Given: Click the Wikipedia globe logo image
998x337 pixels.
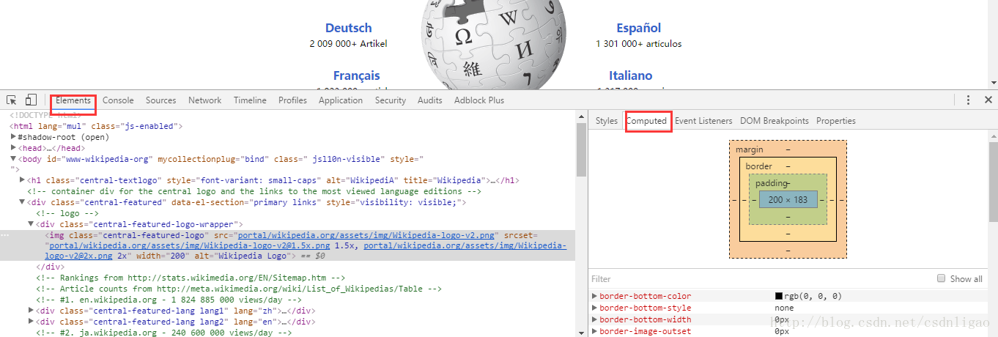Looking at the screenshot, I should tap(495, 45).
